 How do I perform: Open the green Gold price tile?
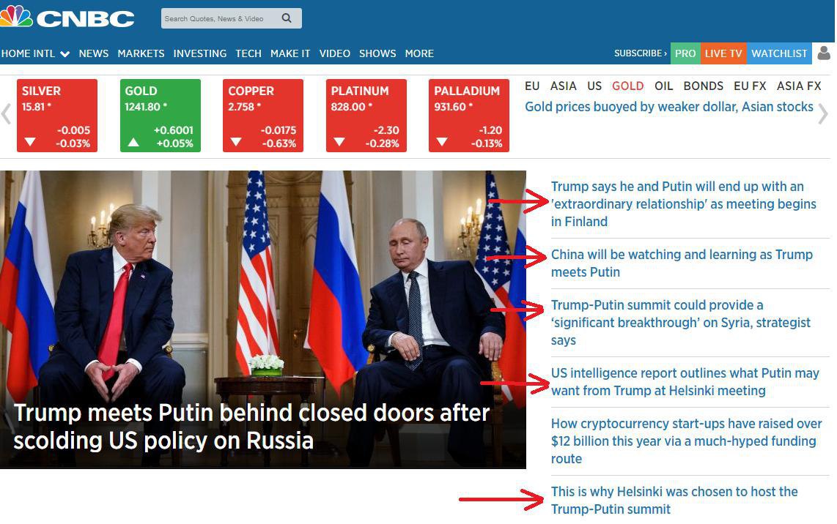[x=160, y=116]
